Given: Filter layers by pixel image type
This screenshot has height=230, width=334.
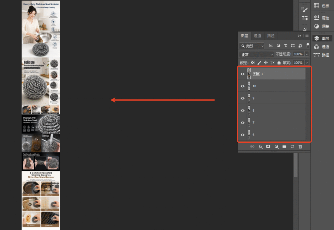Looking at the screenshot, I should coord(271,46).
